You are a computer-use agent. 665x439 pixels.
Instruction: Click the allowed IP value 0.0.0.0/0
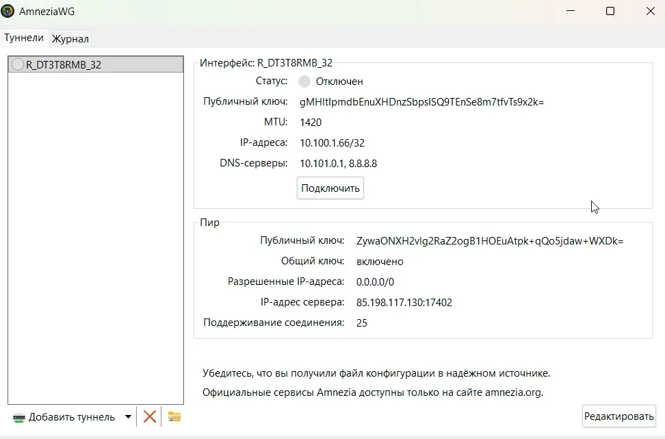[374, 281]
